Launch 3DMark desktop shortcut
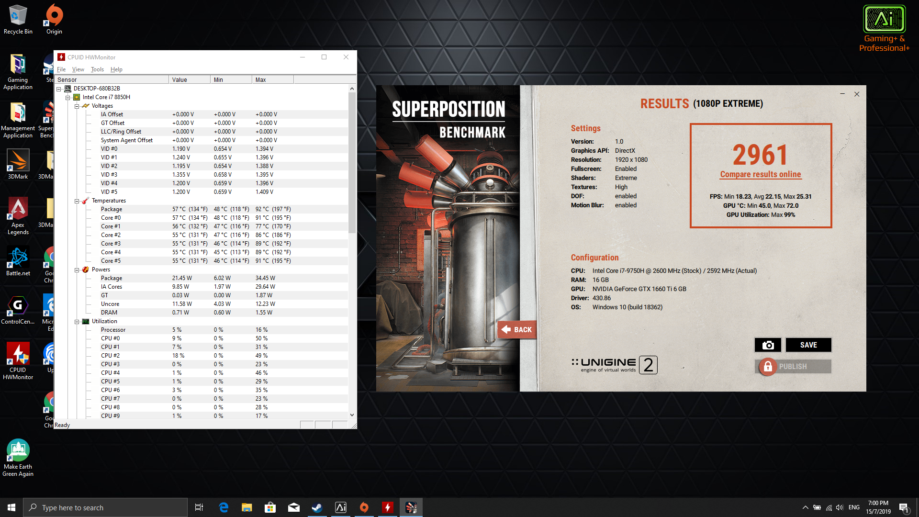Screen dimensions: 919x517 (x=18, y=164)
